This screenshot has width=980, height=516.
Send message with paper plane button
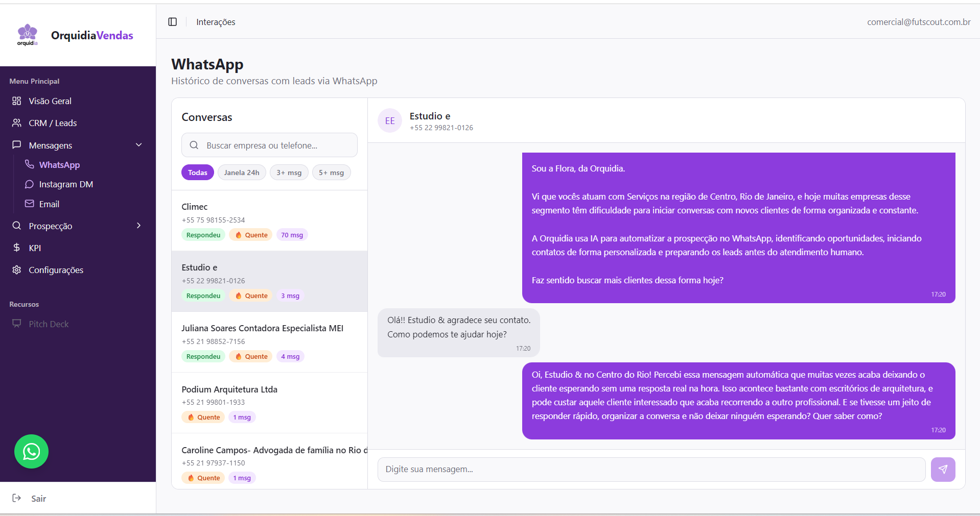(943, 469)
